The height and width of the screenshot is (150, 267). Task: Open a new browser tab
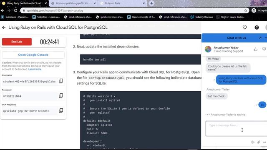151,3
